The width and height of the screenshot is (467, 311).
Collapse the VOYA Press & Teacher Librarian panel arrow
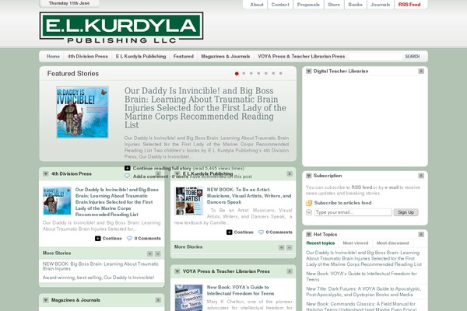tap(177, 271)
